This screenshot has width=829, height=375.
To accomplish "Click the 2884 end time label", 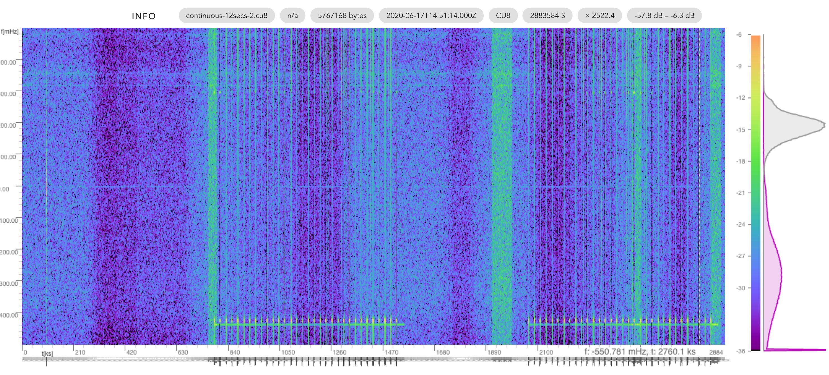I will click(x=716, y=352).
